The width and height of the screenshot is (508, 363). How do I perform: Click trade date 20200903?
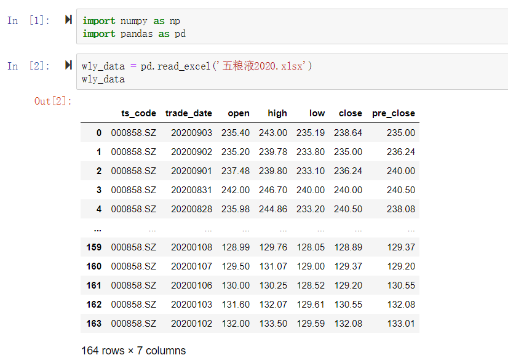click(x=191, y=133)
